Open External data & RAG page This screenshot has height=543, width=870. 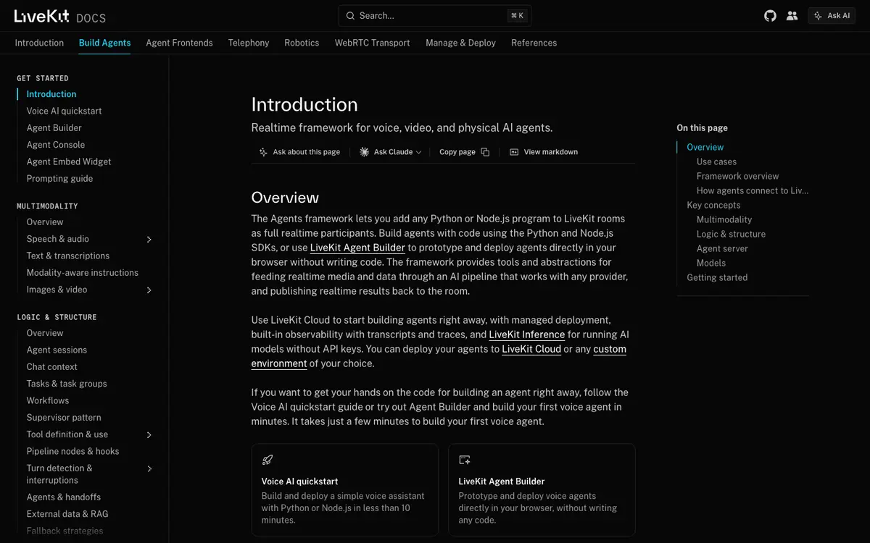pos(67,514)
